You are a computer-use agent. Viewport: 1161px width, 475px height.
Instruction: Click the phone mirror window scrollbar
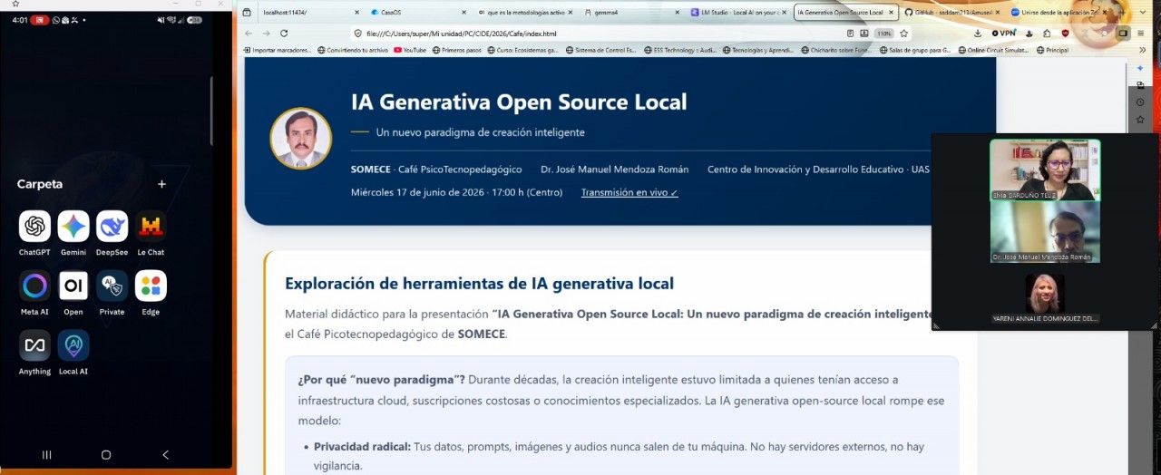[x=211, y=111]
